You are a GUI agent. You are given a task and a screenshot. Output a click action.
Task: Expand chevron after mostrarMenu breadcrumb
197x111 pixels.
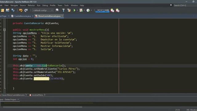[45, 95]
